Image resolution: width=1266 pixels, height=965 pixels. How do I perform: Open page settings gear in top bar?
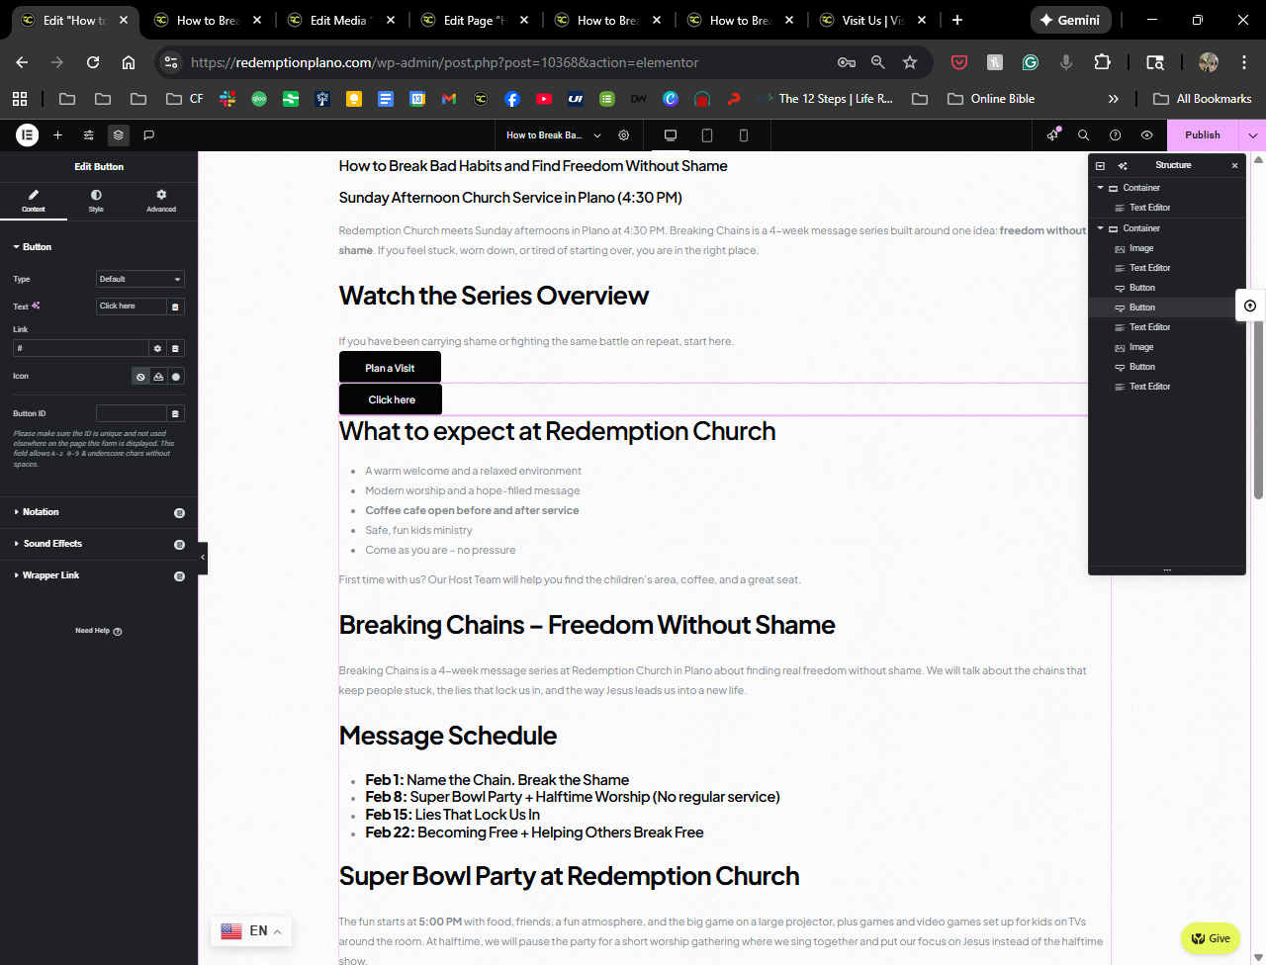click(623, 134)
